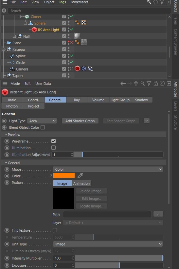Click the grid texture tag on Plane row
This screenshot has width=179, height=269.
click(84, 42)
